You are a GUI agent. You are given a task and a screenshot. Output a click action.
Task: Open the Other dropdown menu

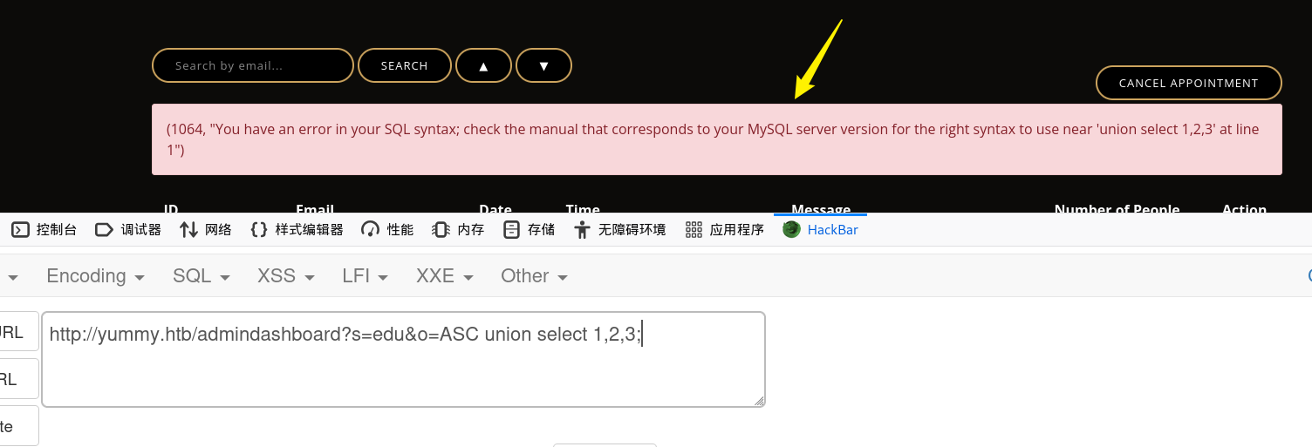tap(534, 276)
